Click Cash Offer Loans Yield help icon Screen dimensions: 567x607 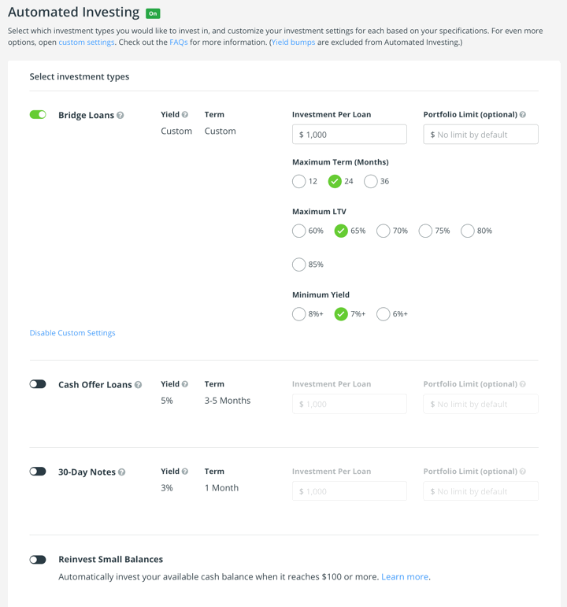click(185, 384)
